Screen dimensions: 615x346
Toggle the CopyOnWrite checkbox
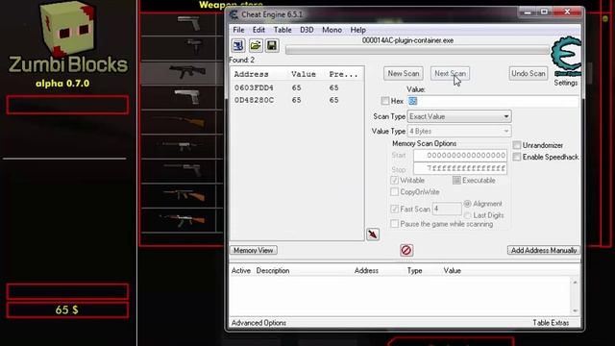pyautogui.click(x=395, y=192)
